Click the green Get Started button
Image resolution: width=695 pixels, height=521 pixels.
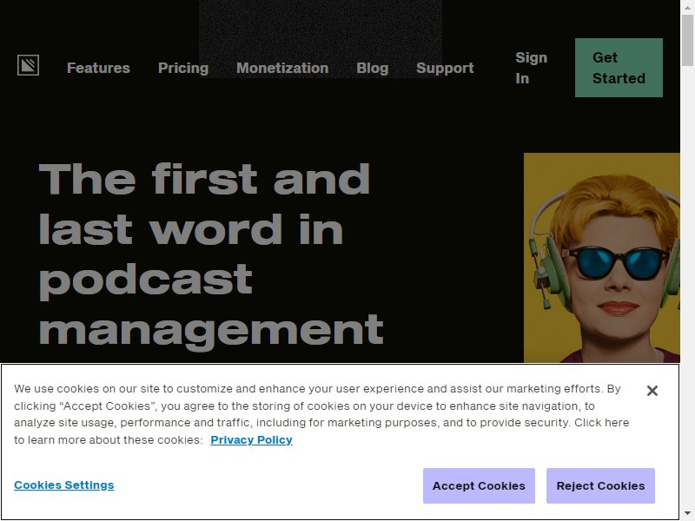(619, 68)
